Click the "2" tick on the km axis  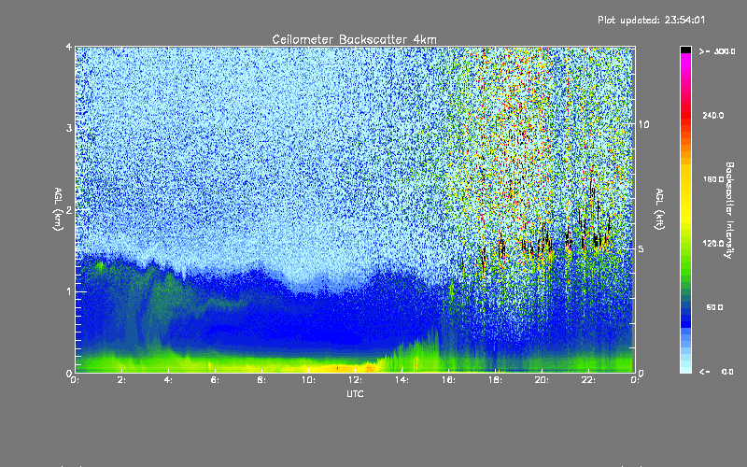click(x=69, y=210)
